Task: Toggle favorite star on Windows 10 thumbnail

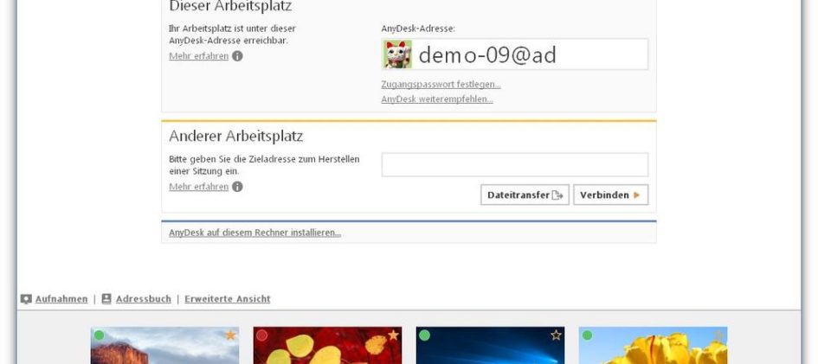Action: point(556,335)
